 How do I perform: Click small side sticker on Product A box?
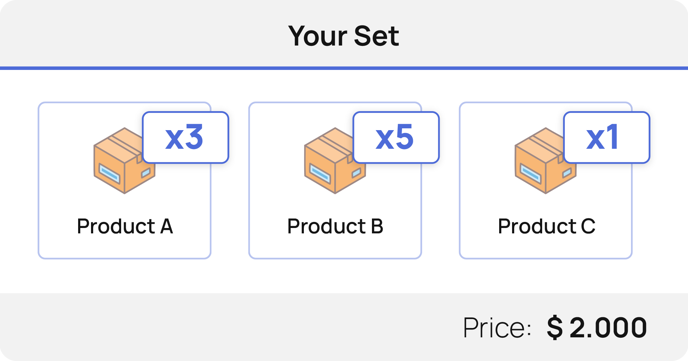point(145,173)
